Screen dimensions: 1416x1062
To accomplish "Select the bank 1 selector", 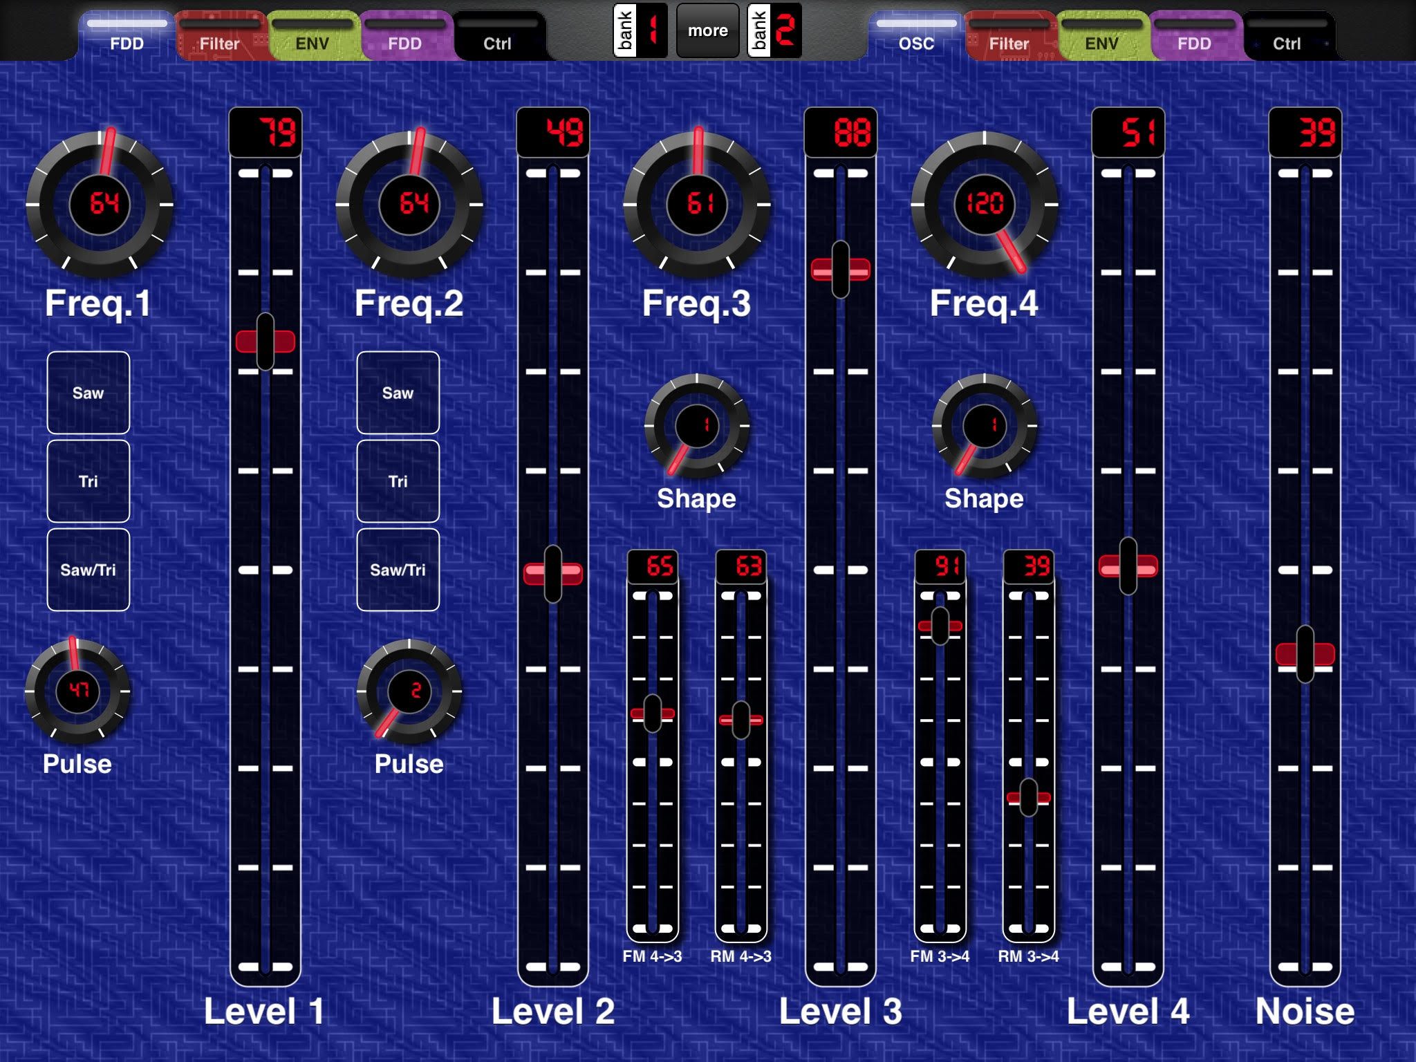I will [641, 30].
